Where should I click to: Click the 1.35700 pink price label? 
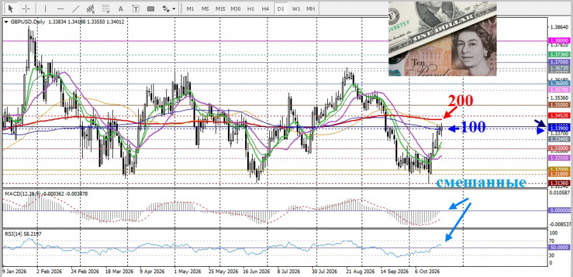click(x=560, y=90)
